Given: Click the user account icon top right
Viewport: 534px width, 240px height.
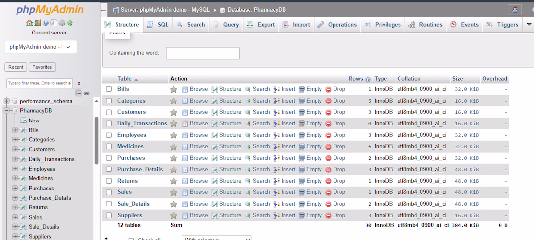Looking at the screenshot, I should pos(515,10).
